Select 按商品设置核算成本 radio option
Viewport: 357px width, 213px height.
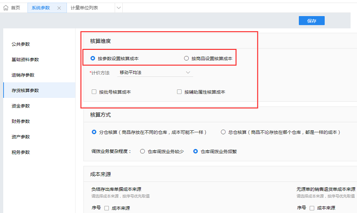[x=187, y=58]
